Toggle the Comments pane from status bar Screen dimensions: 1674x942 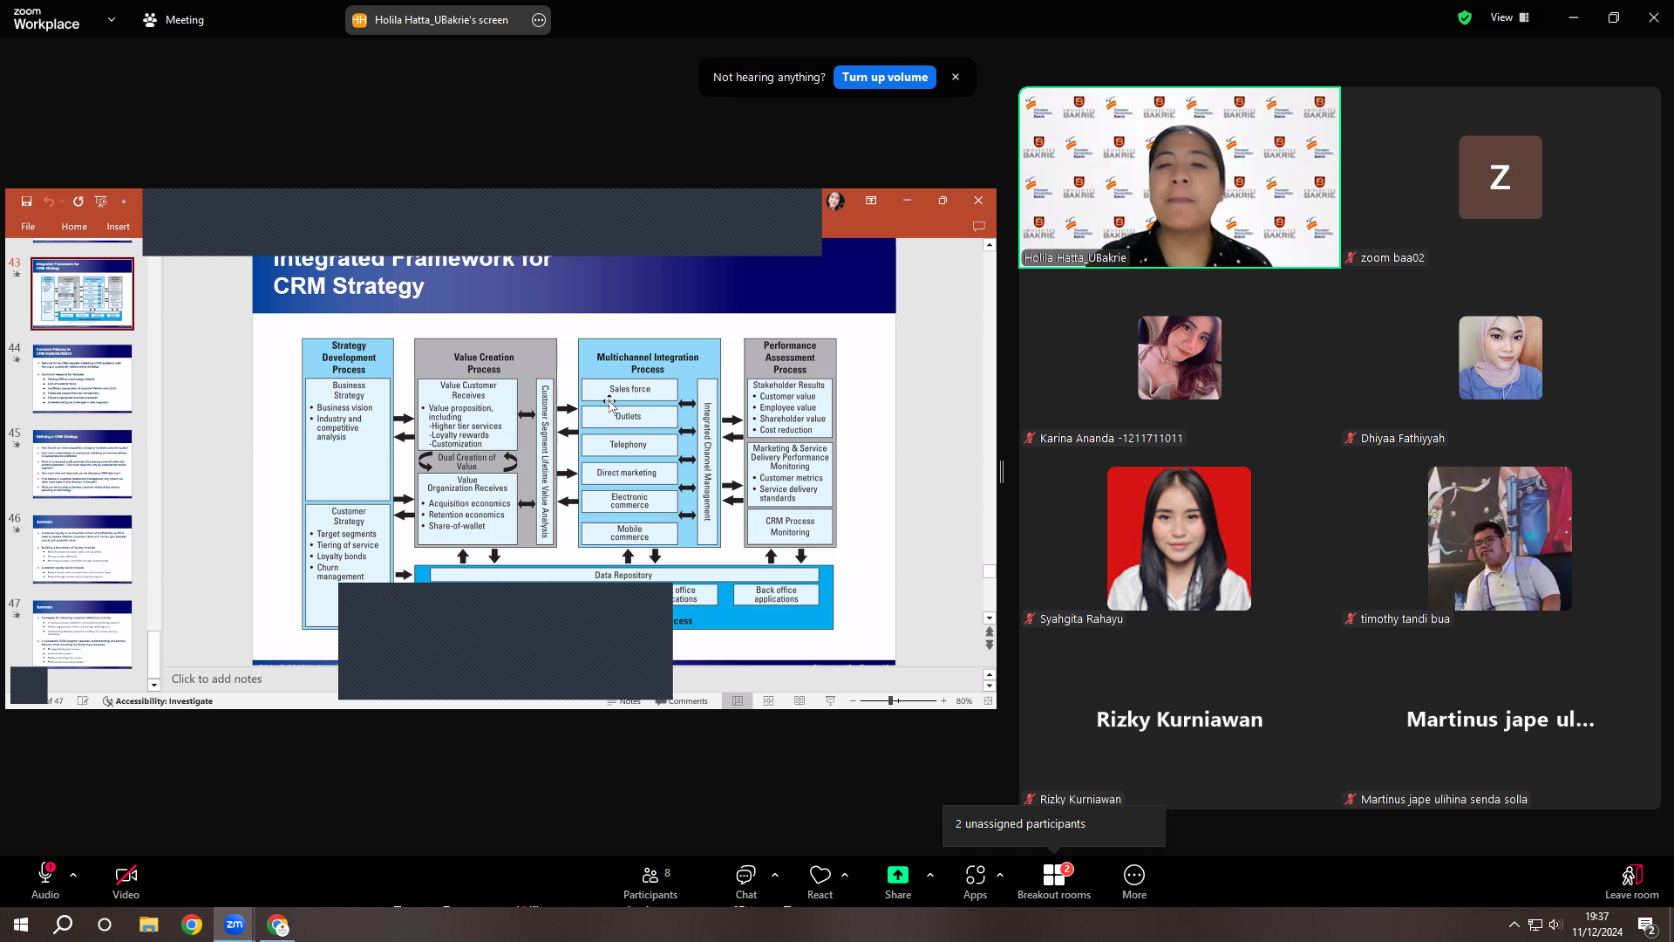(x=683, y=701)
